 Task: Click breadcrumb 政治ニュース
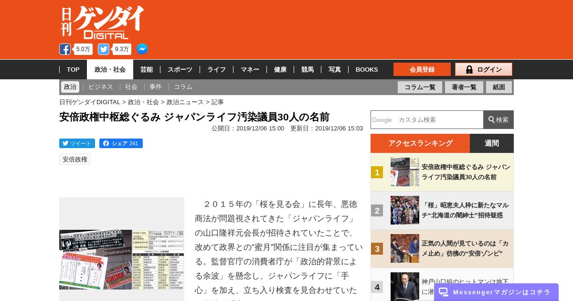pyautogui.click(x=185, y=102)
